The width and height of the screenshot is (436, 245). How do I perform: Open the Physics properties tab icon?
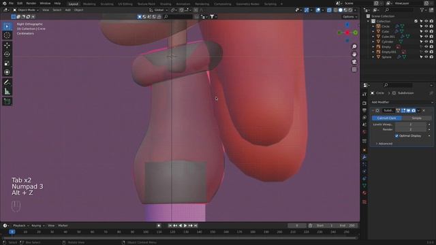[x=364, y=171]
